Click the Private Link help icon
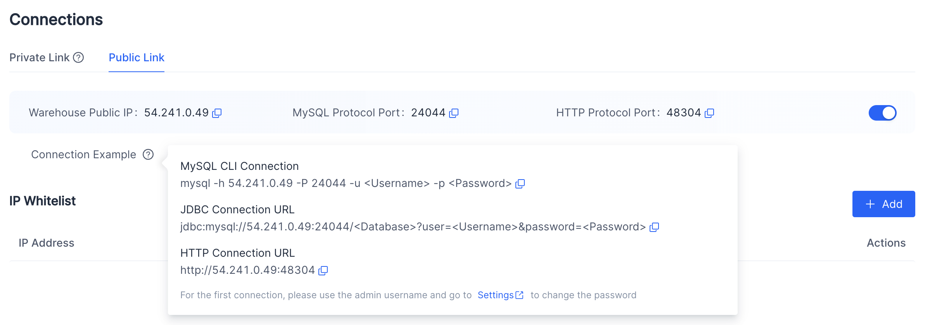Image resolution: width=930 pixels, height=325 pixels. click(78, 57)
